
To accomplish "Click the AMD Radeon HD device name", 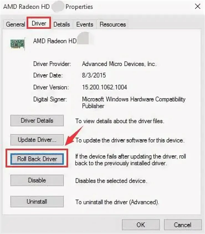I will coord(55,41).
